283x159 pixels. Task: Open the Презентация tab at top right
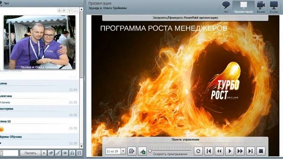pos(244,7)
